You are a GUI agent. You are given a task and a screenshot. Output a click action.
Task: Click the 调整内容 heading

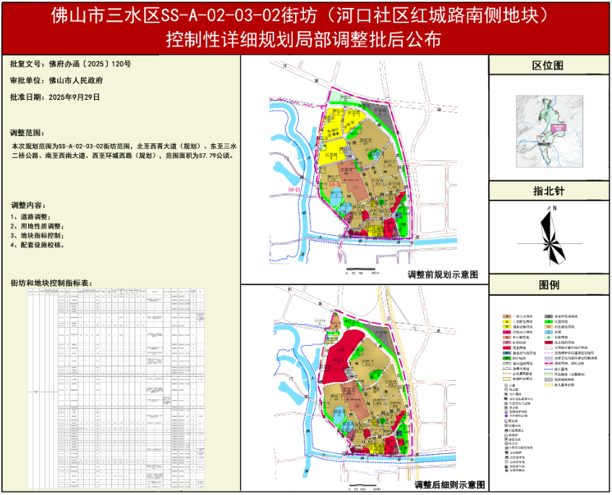[x=28, y=205]
